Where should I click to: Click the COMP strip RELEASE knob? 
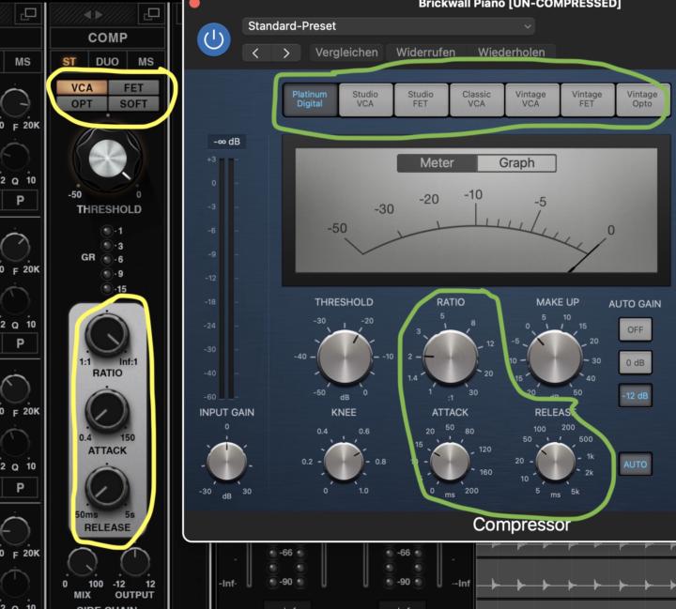click(x=107, y=488)
